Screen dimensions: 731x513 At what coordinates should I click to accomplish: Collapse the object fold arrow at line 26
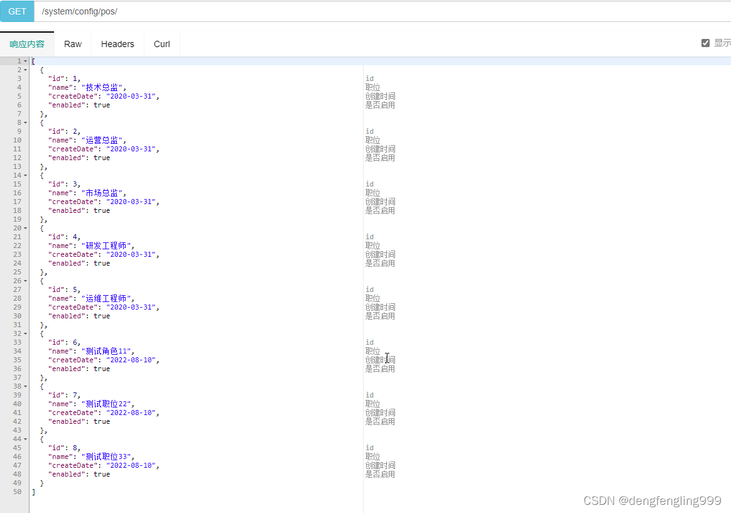(26, 281)
